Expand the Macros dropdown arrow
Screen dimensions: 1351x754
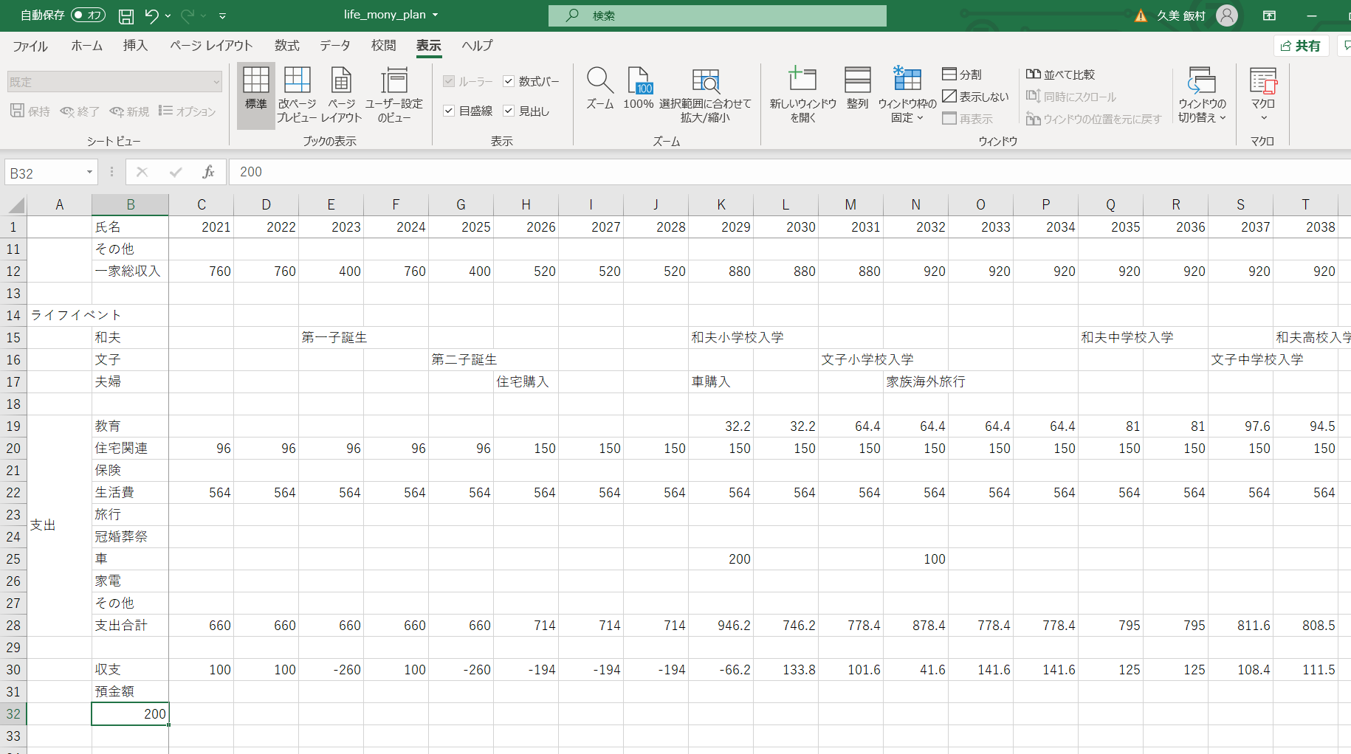(x=1263, y=118)
